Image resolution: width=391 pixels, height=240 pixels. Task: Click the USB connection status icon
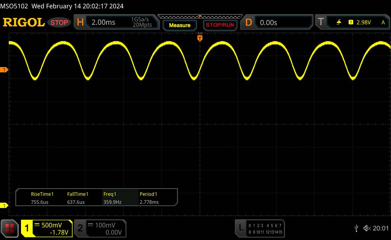tap(356, 228)
